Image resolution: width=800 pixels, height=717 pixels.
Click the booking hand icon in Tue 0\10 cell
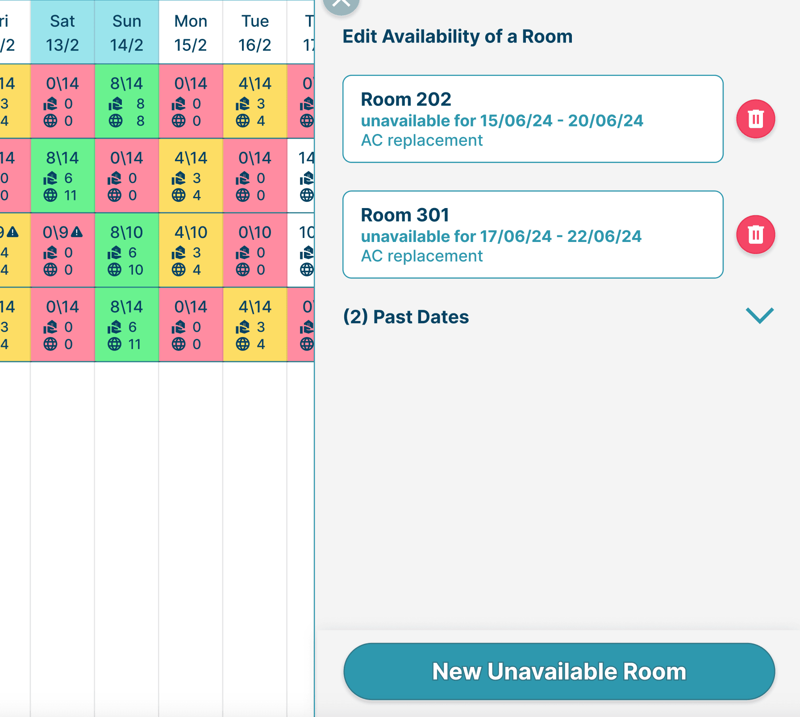coord(242,253)
